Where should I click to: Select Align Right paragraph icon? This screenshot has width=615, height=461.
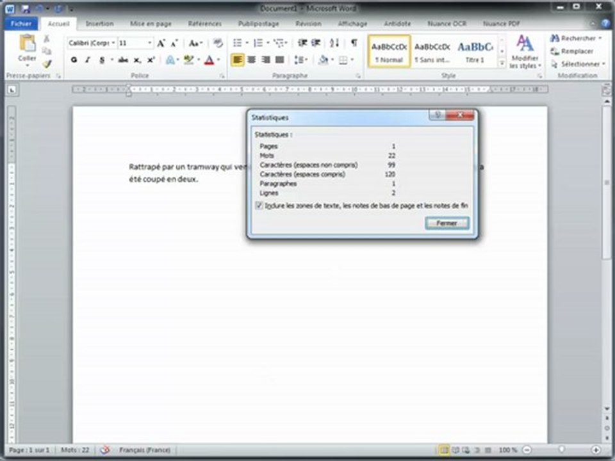coord(266,60)
